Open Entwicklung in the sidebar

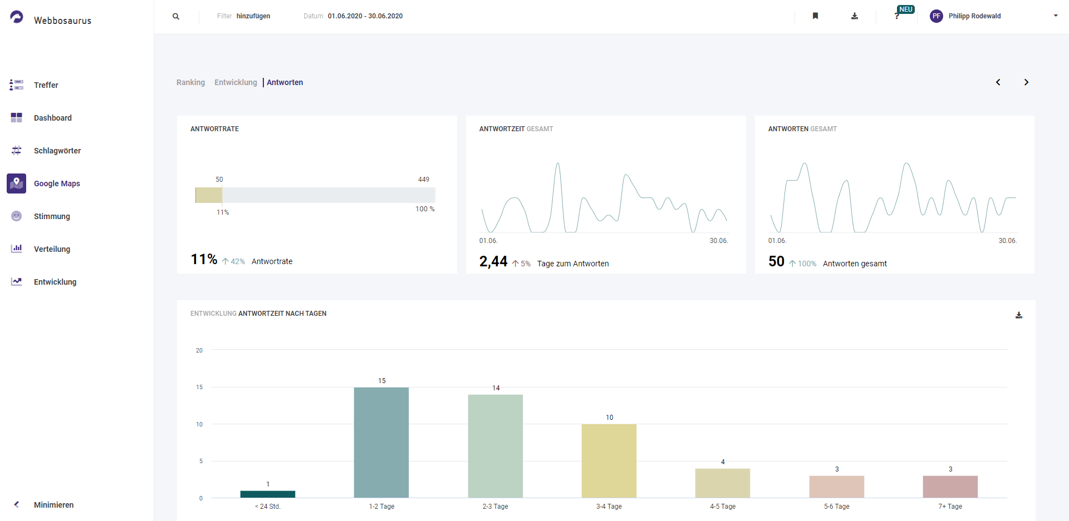(x=55, y=282)
